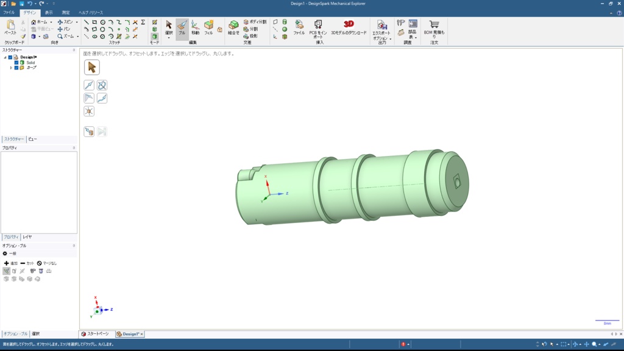This screenshot has width=624, height=351.
Task: Expand the カーブ tree node
Action: tap(11, 68)
